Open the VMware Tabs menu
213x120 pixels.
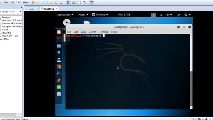(x=18, y=2)
